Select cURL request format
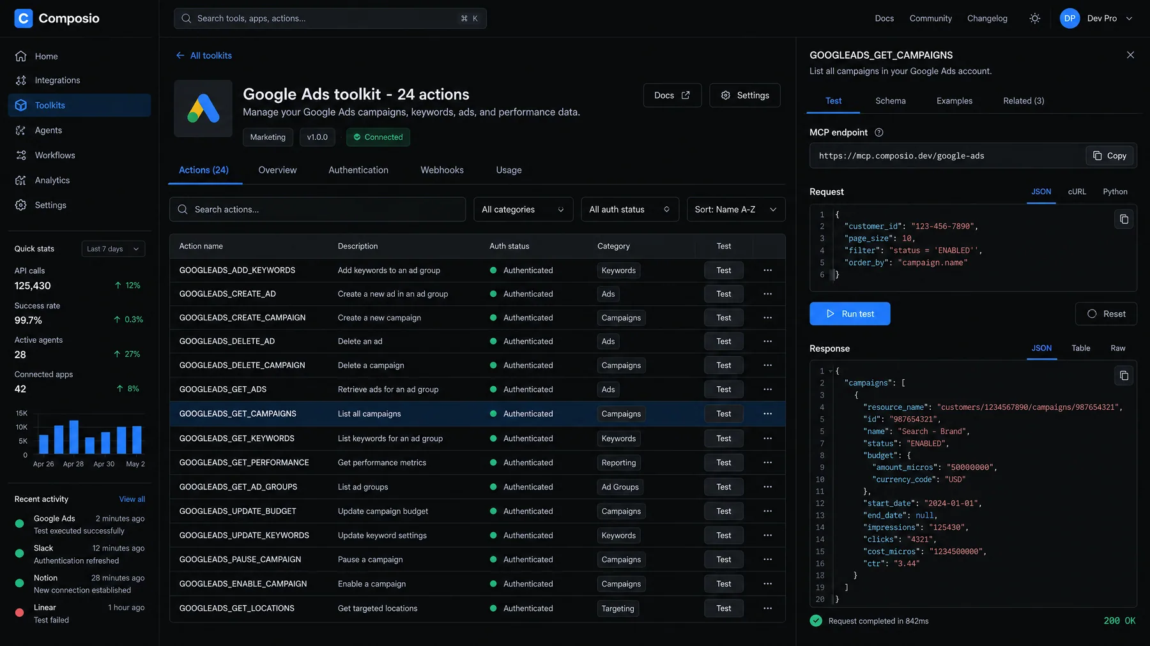The width and height of the screenshot is (1150, 646). [1077, 192]
